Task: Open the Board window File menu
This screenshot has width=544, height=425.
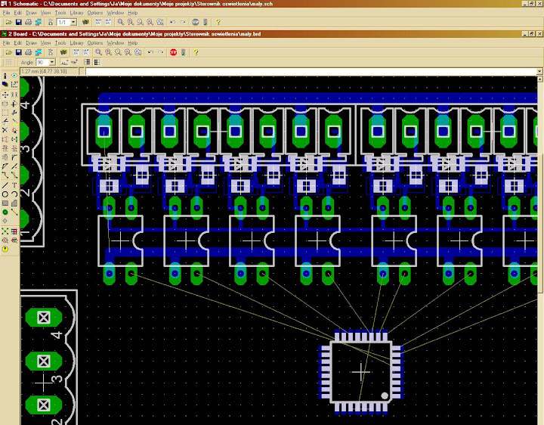Action: tap(6, 42)
